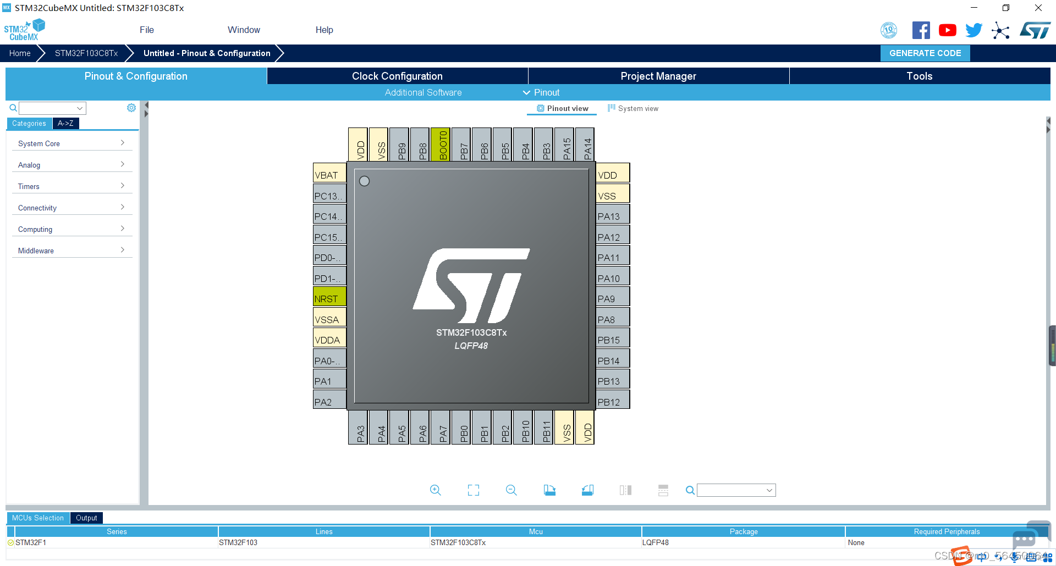Select the NRST pin on chip
The width and height of the screenshot is (1056, 566).
[329, 296]
